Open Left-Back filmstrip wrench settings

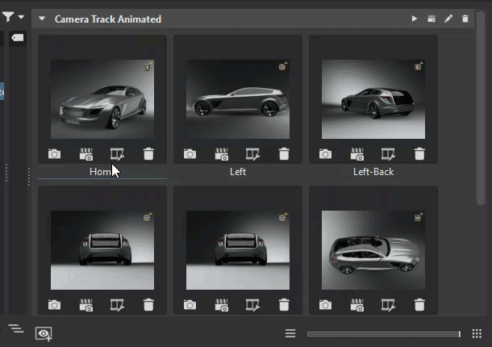[388, 154]
